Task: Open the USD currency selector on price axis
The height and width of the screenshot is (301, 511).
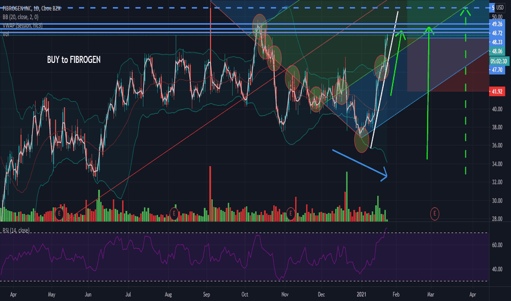Action: (x=500, y=8)
